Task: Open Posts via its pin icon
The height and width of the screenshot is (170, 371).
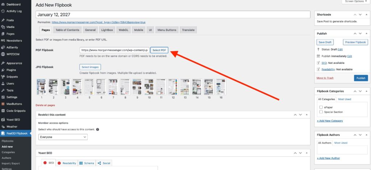Action: [x=3, y=20]
